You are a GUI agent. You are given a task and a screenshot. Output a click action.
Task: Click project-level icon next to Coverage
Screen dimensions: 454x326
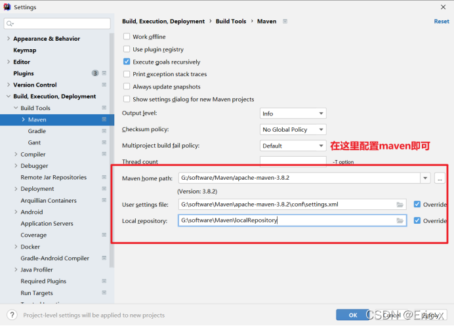tap(104, 235)
